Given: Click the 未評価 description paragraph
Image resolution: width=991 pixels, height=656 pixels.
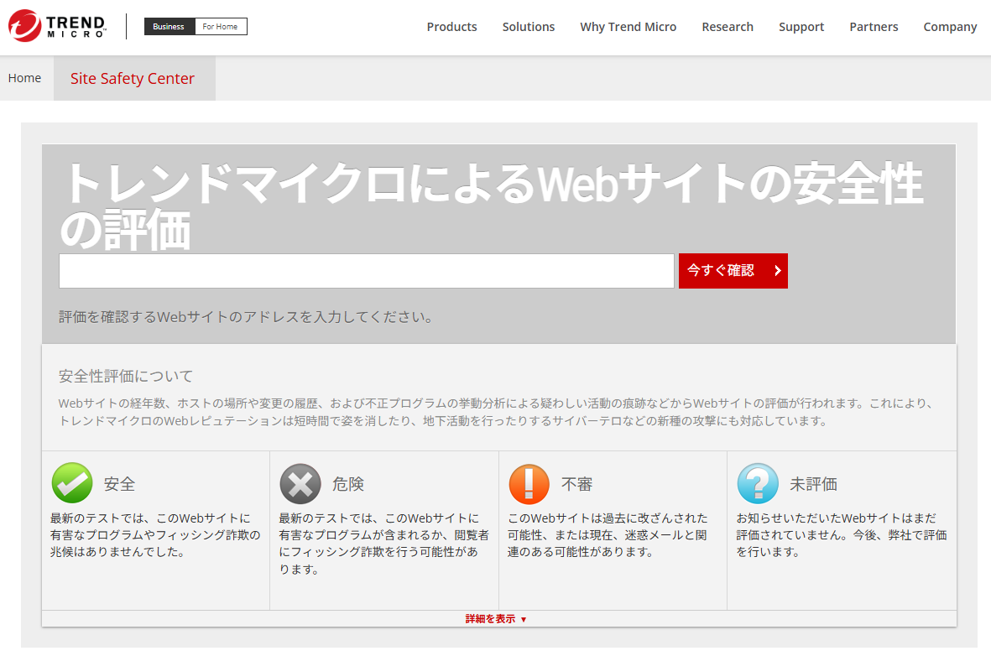Looking at the screenshot, I should (842, 534).
